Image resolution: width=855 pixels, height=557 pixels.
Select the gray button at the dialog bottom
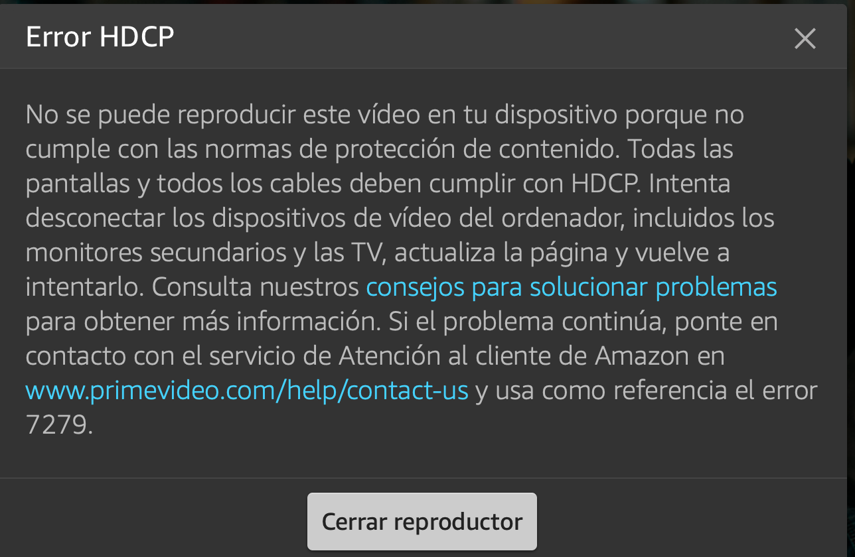422,521
